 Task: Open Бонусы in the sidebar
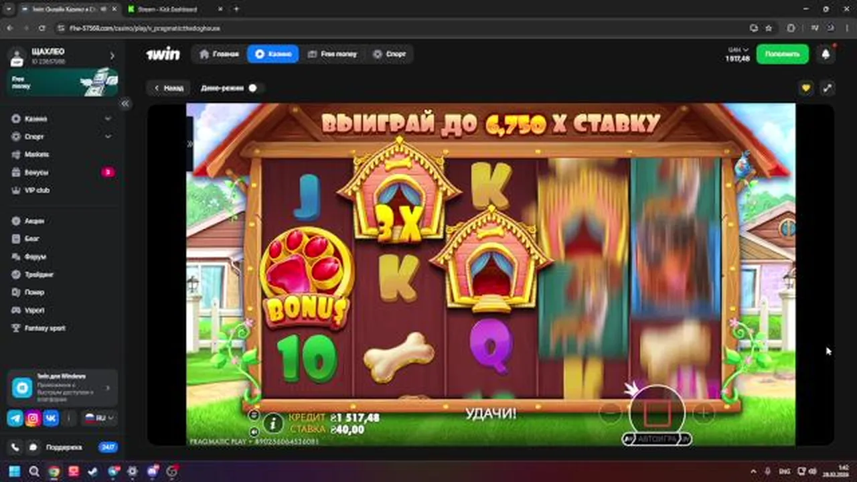(62, 172)
